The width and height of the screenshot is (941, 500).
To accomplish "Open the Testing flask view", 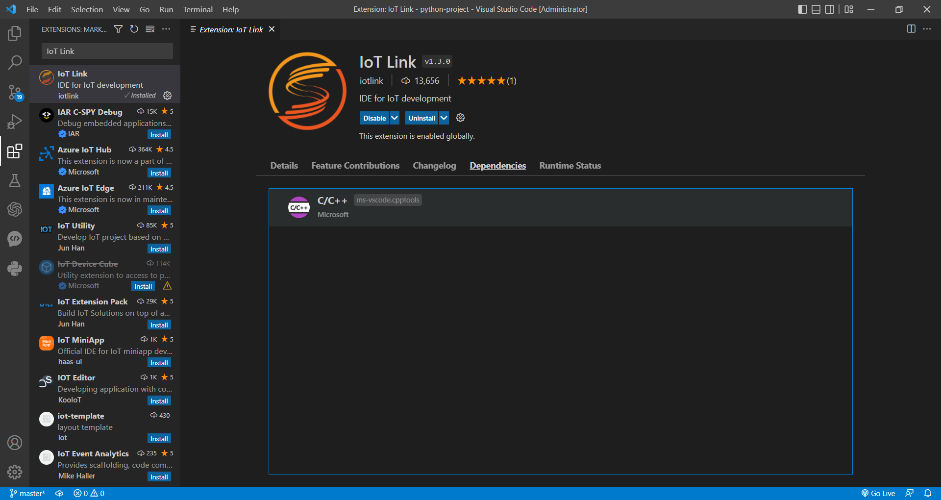I will (x=15, y=180).
